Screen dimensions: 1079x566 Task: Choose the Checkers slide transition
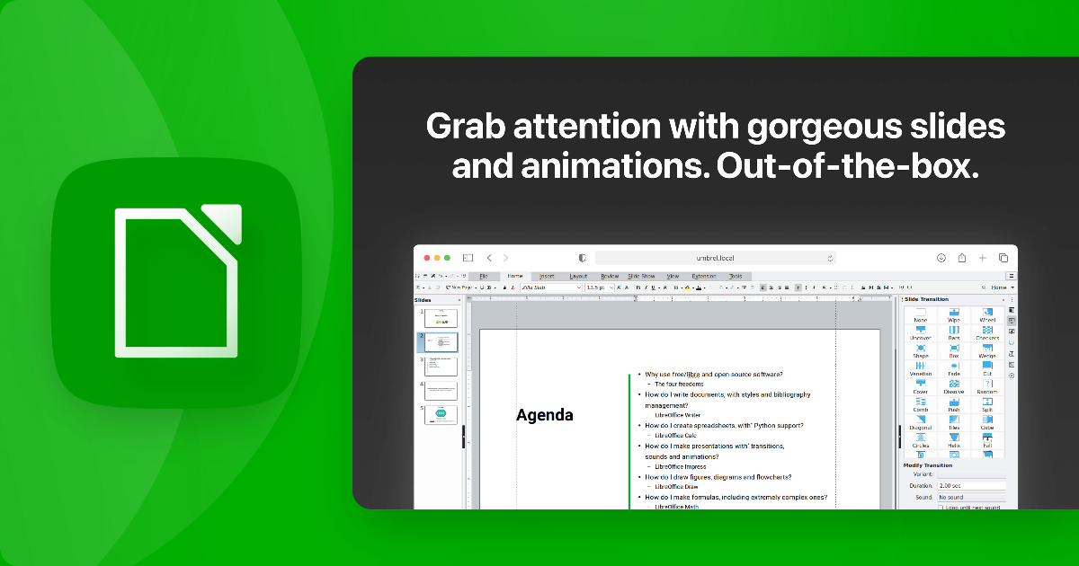coord(987,332)
